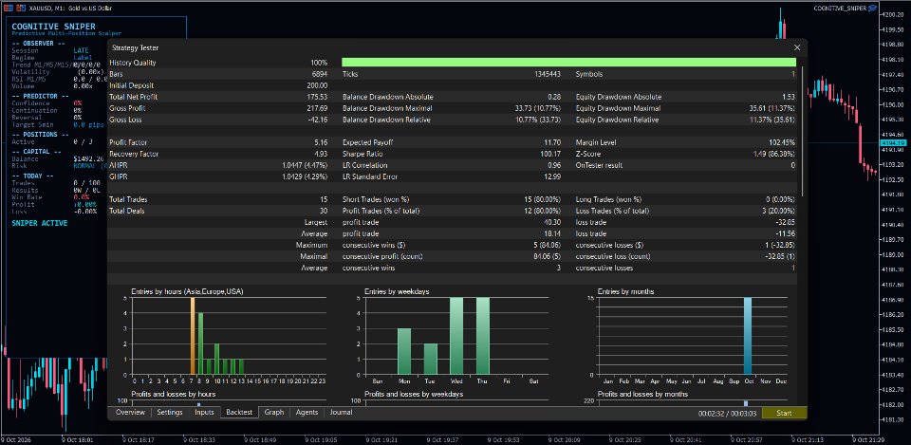911x445 pixels.
Task: Click the GHPR value 1.0429 (4.29%)
Action: pyautogui.click(x=305, y=176)
